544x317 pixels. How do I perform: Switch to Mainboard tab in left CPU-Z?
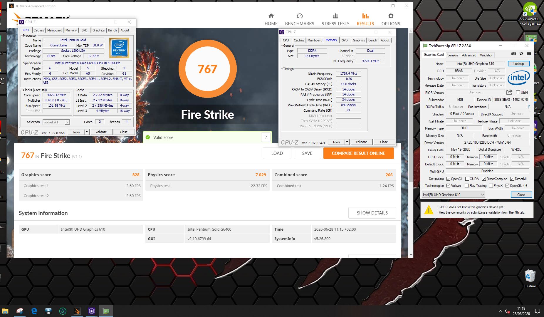coord(55,30)
